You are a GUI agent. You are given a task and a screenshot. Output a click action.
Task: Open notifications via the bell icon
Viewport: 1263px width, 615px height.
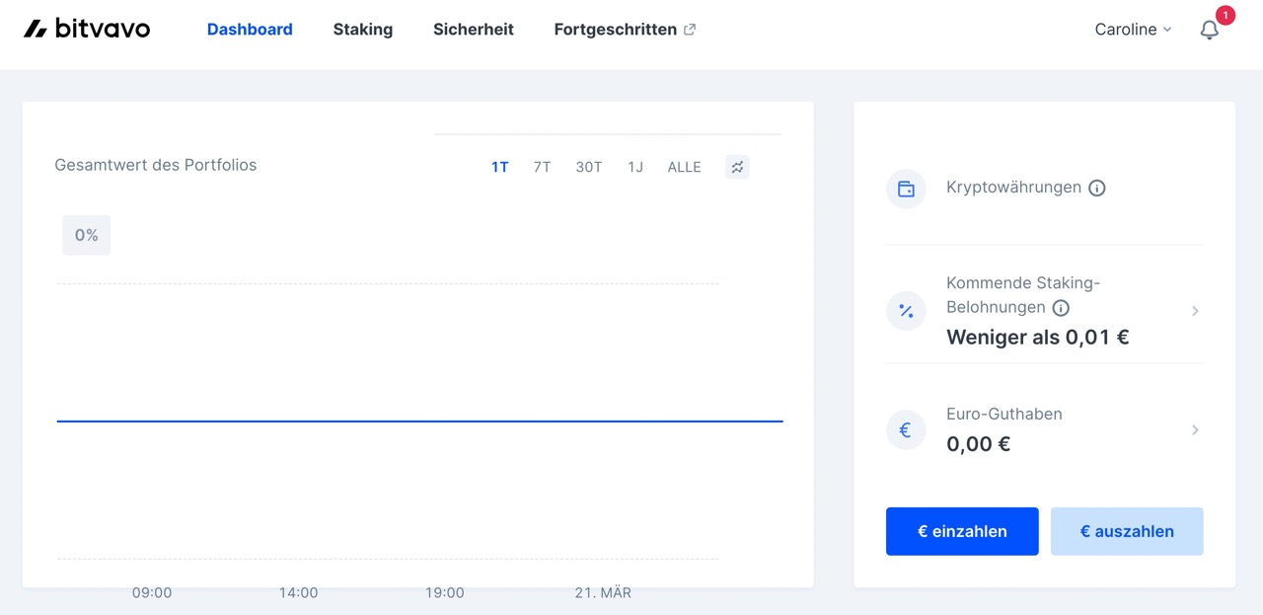1209,30
